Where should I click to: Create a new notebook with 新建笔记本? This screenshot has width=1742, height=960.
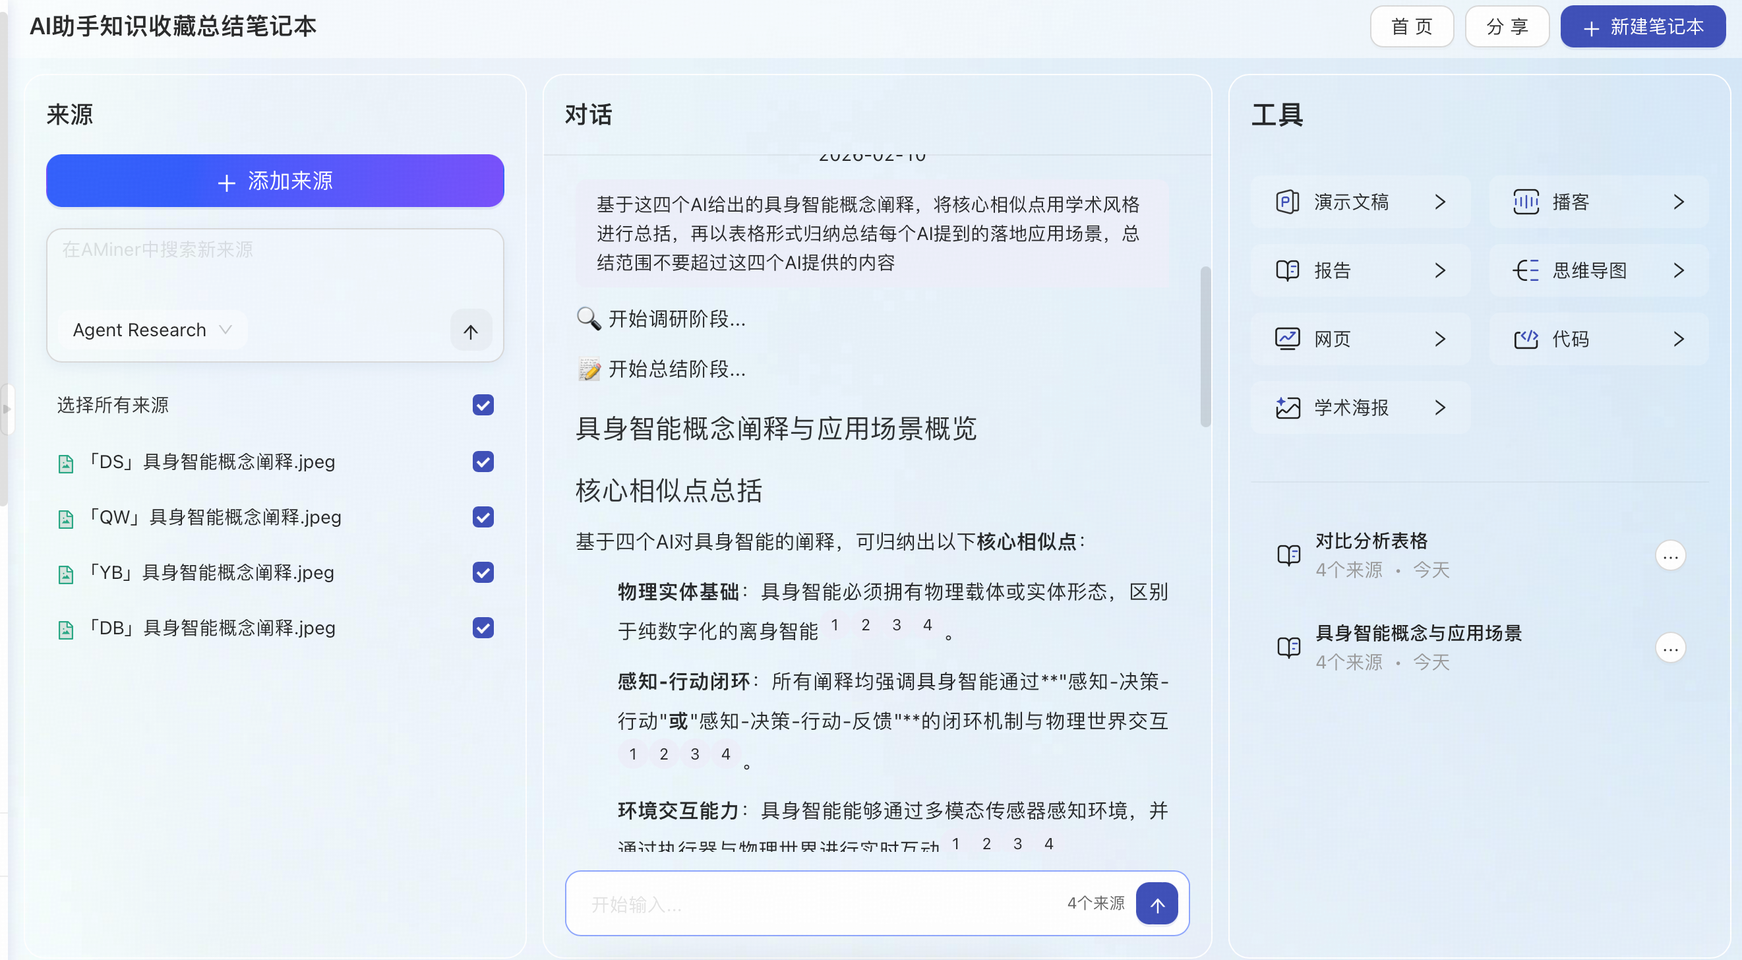click(1642, 27)
